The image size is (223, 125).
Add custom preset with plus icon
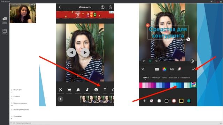(144, 101)
